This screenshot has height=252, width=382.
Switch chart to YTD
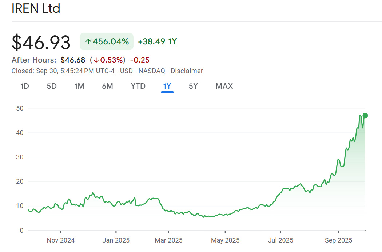(138, 86)
